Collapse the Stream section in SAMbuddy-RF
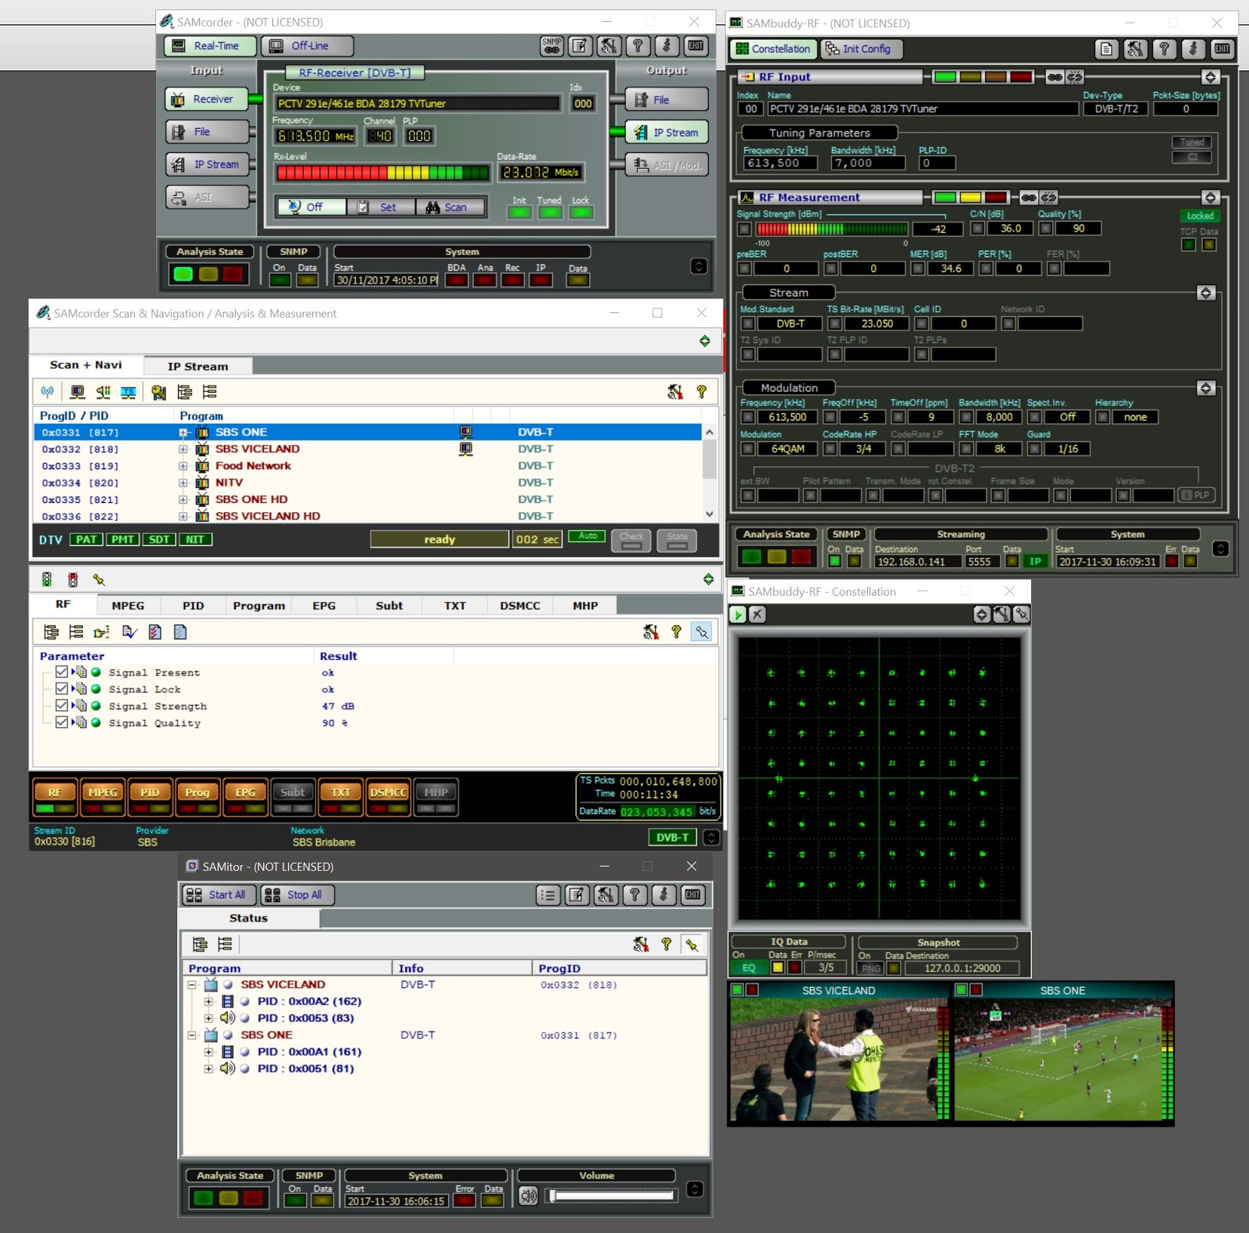This screenshot has width=1249, height=1233. pos(1206,293)
